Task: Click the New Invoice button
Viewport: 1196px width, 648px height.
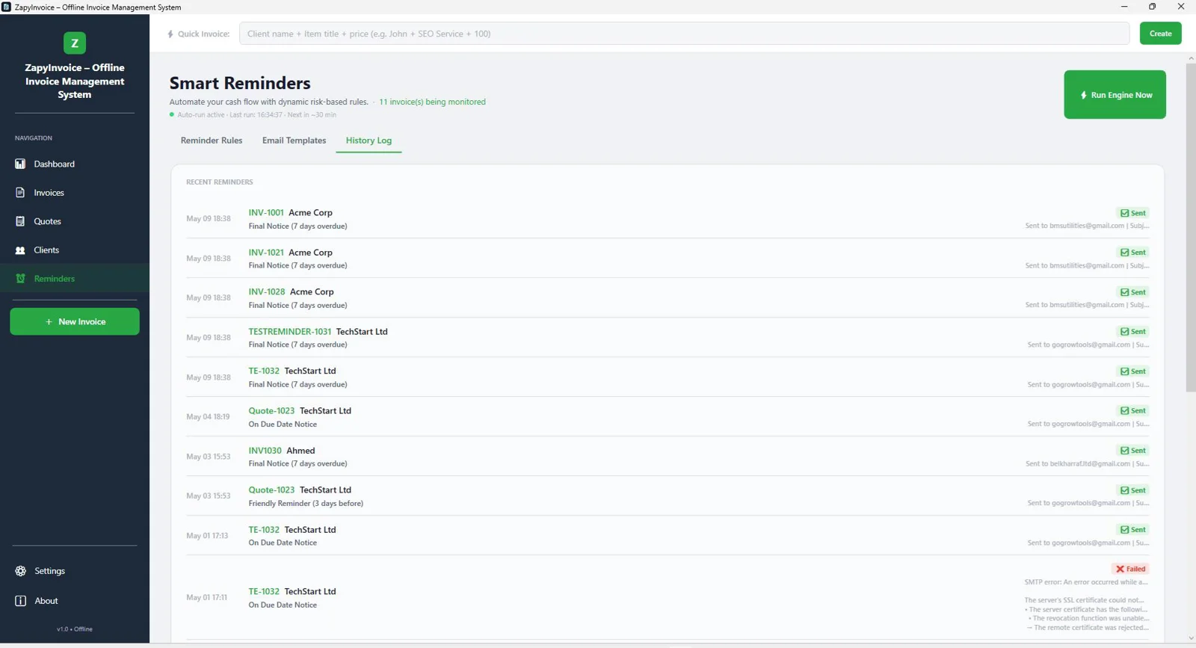Action: (x=75, y=321)
